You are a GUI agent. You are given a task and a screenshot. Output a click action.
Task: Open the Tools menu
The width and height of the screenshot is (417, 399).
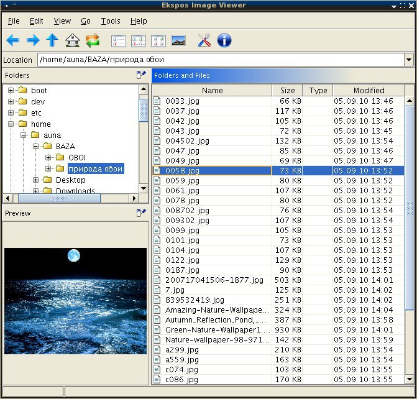click(x=111, y=21)
